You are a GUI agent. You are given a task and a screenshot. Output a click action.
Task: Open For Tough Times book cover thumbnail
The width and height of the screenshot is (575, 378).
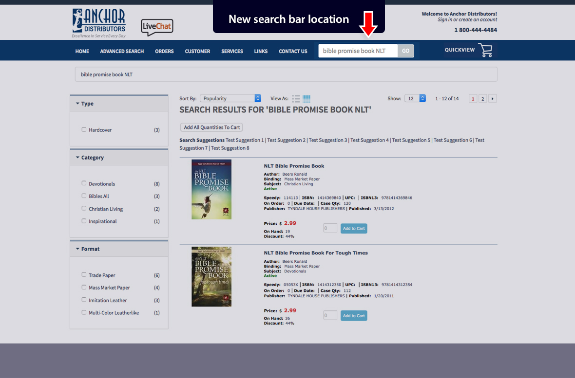click(211, 276)
